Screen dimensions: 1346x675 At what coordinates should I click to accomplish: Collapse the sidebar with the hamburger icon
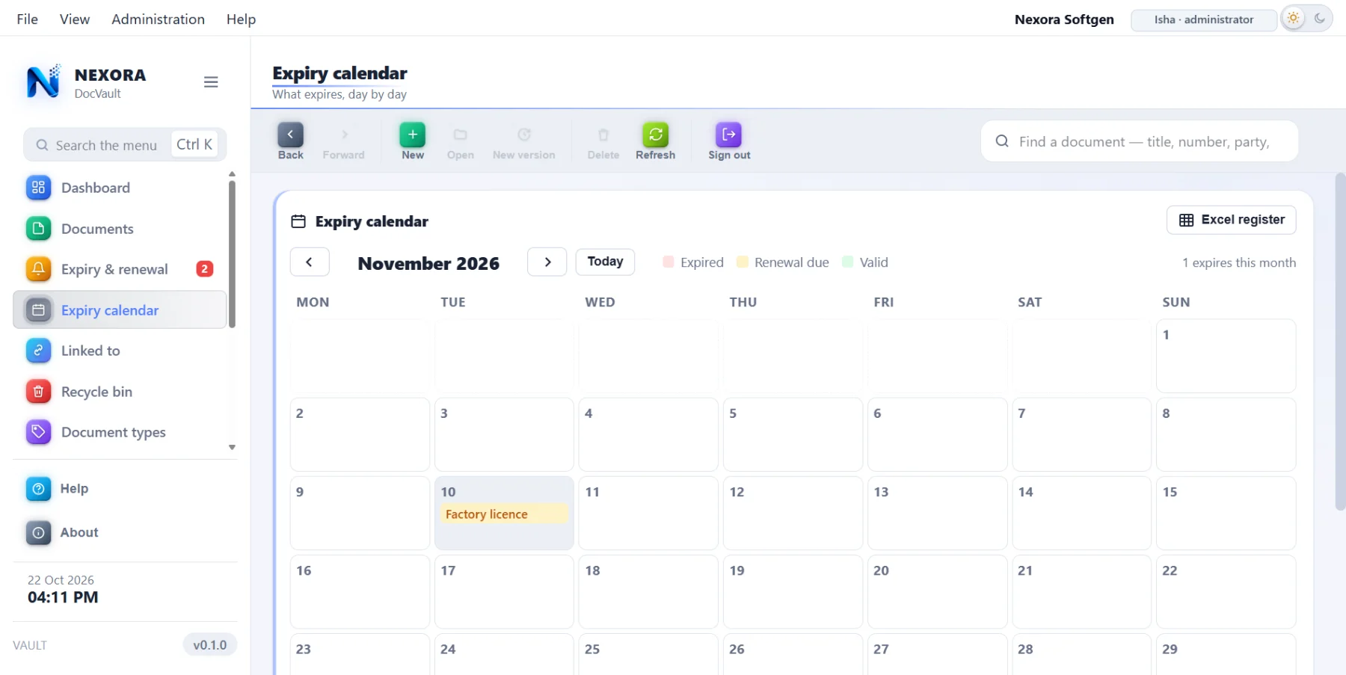pos(211,82)
